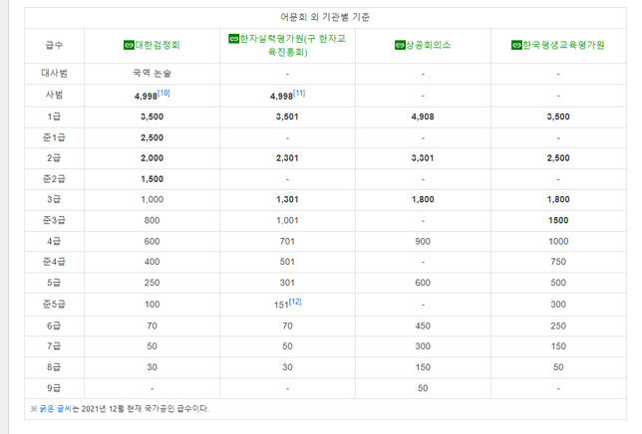The image size is (642, 434).
Task: Follow the 한국평생교육평가원 link
Action: [563, 45]
